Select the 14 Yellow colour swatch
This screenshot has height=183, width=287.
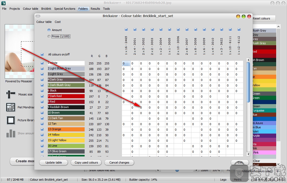(x=66, y=135)
